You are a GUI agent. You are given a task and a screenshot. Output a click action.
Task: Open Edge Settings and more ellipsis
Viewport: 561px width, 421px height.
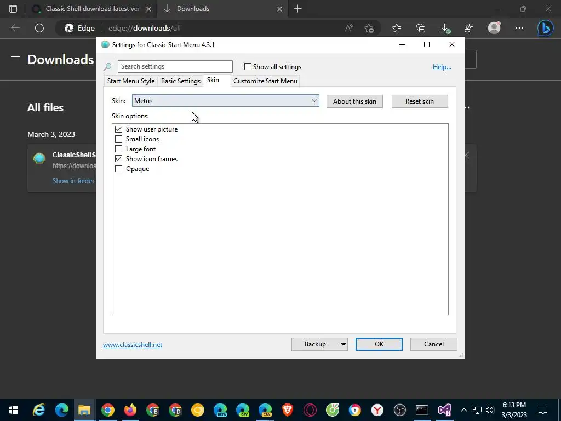pyautogui.click(x=519, y=28)
